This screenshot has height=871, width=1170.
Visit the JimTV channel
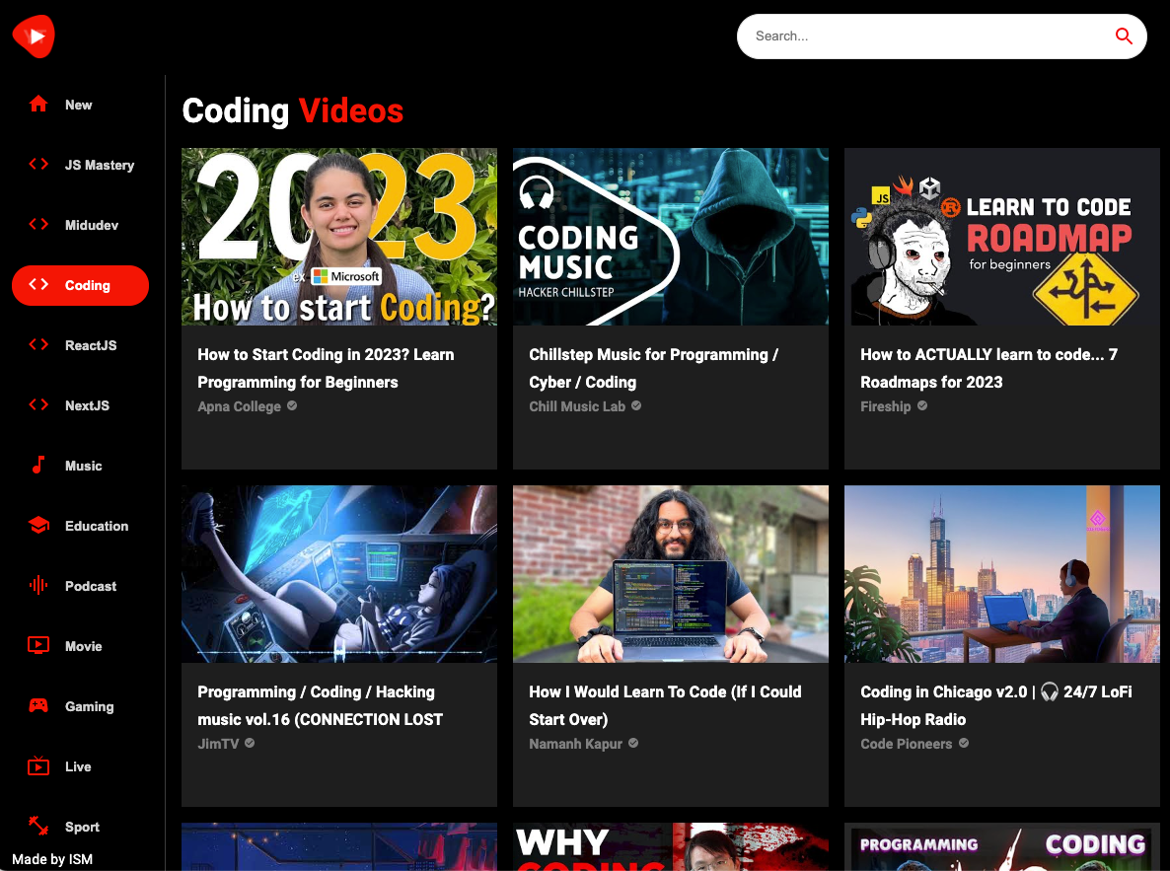coord(218,744)
